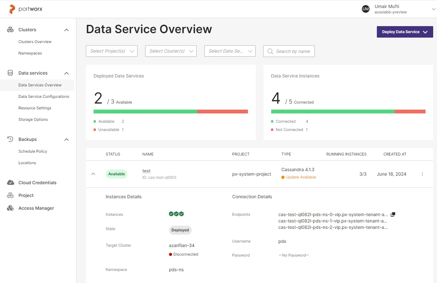Open backup Locations

pyautogui.click(x=27, y=163)
